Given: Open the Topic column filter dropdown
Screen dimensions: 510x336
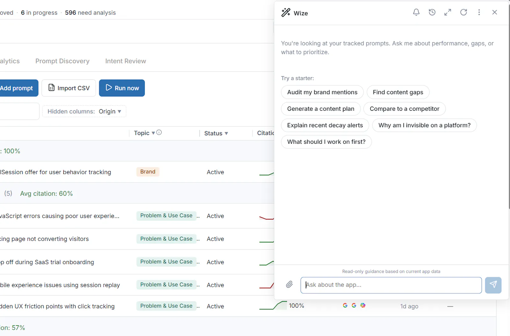Looking at the screenshot, I should (x=153, y=133).
